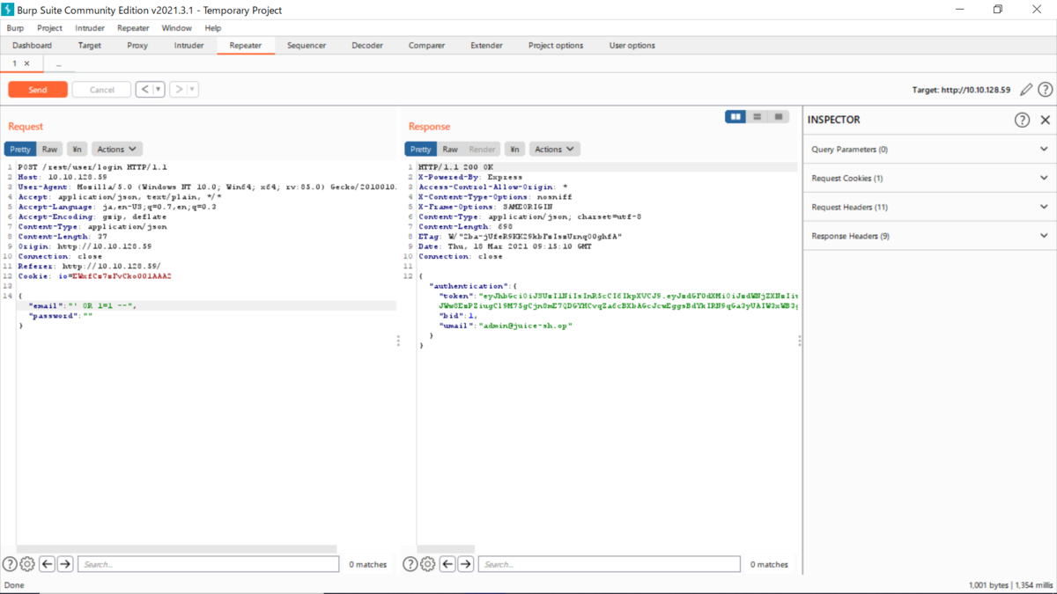
Task: Open the Help menu
Action: coord(212,28)
